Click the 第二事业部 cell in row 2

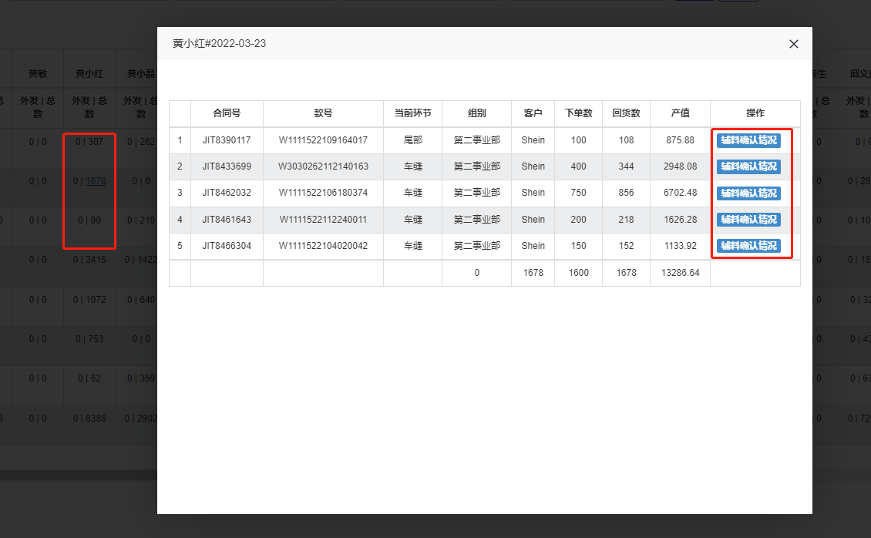pyautogui.click(x=476, y=166)
